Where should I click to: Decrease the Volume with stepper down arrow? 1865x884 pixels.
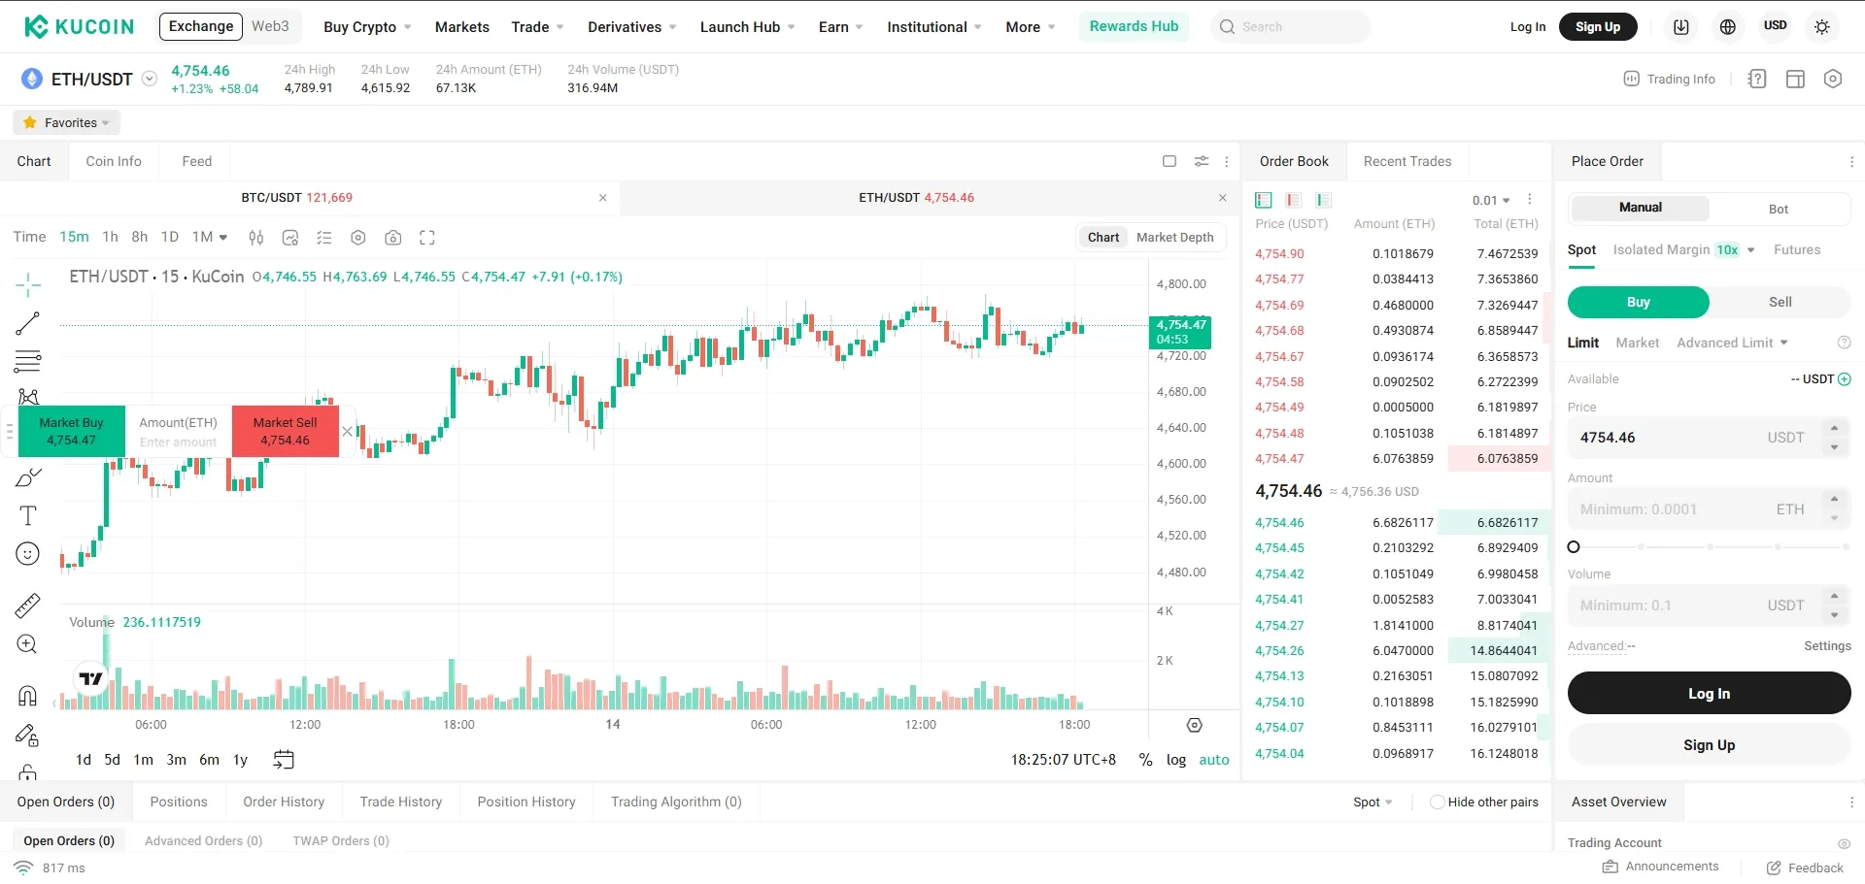click(1834, 615)
